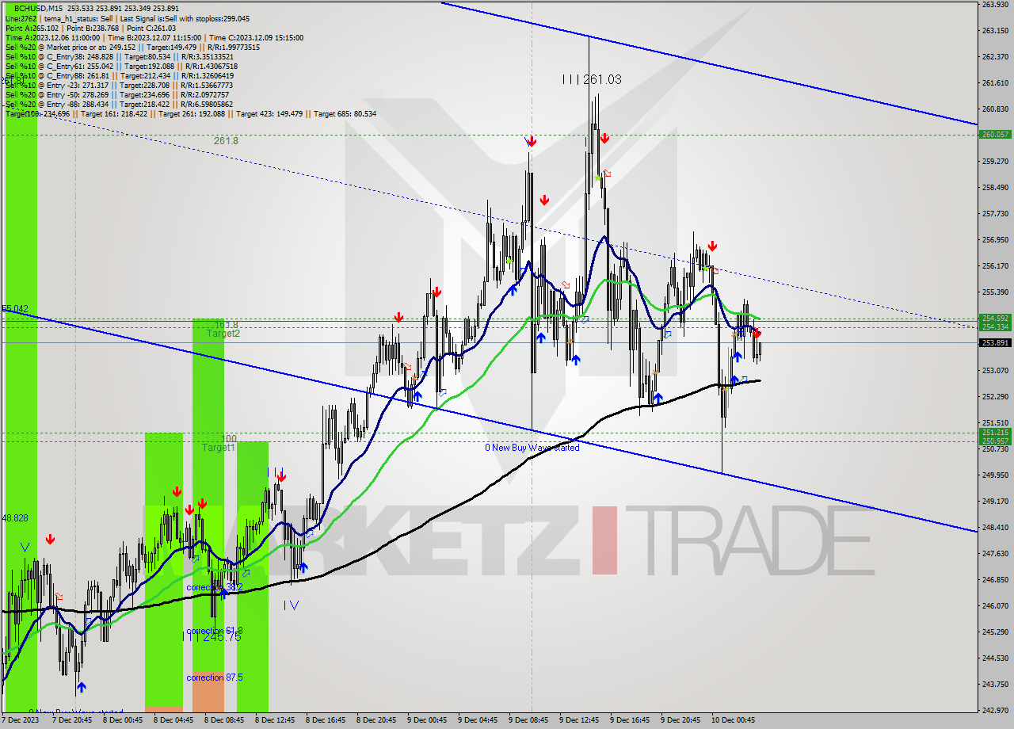
Task: Click the 'I V' wave label
Action: 291,605
